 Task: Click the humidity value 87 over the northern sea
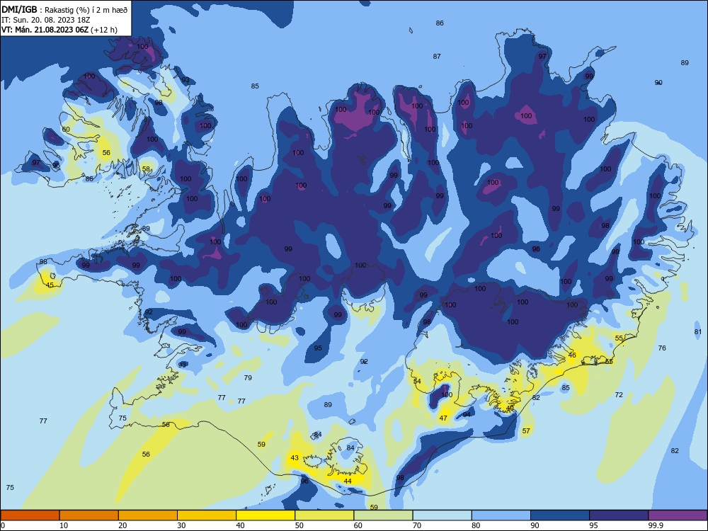(437, 57)
